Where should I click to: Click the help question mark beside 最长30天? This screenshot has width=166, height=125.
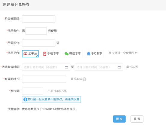pyautogui.click(x=84, y=79)
